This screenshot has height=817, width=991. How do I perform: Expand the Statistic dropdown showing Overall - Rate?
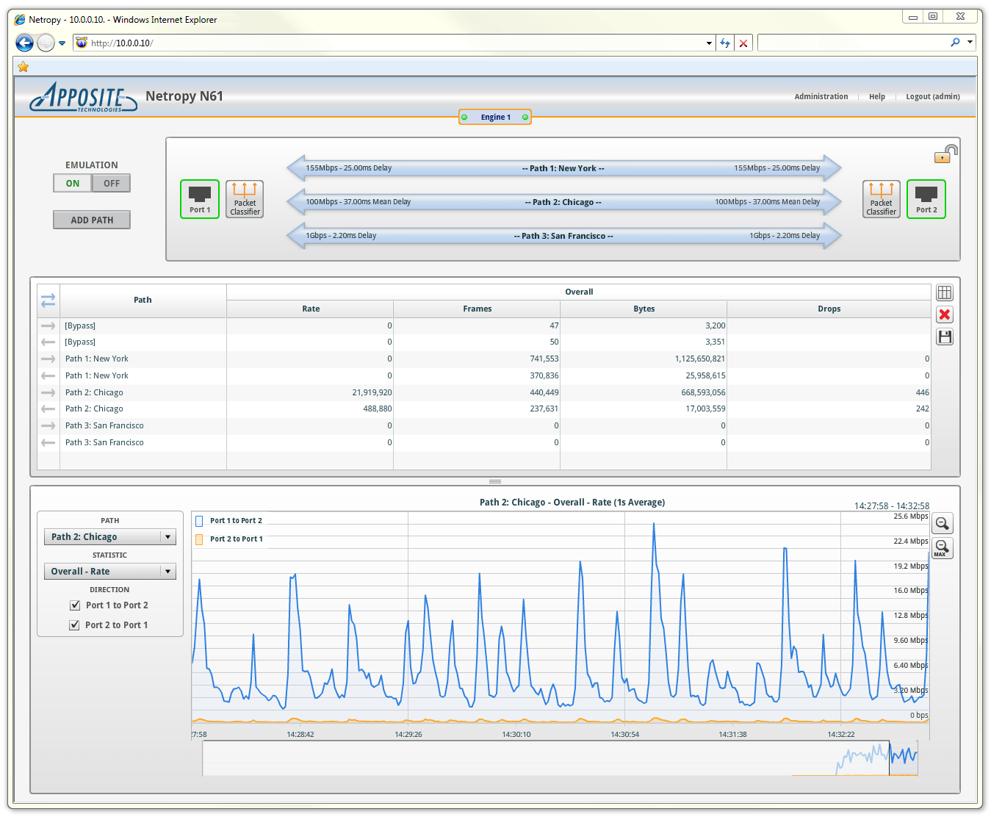pos(110,572)
